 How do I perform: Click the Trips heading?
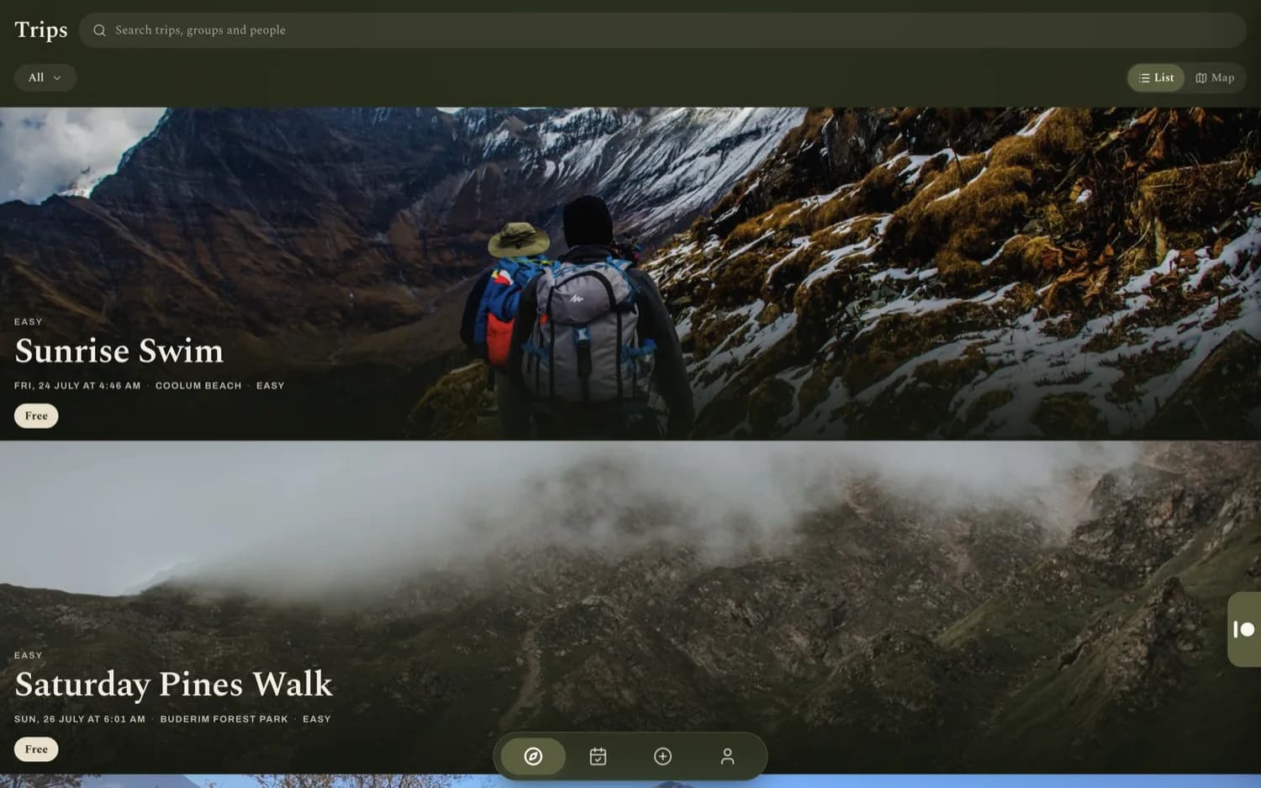click(41, 29)
